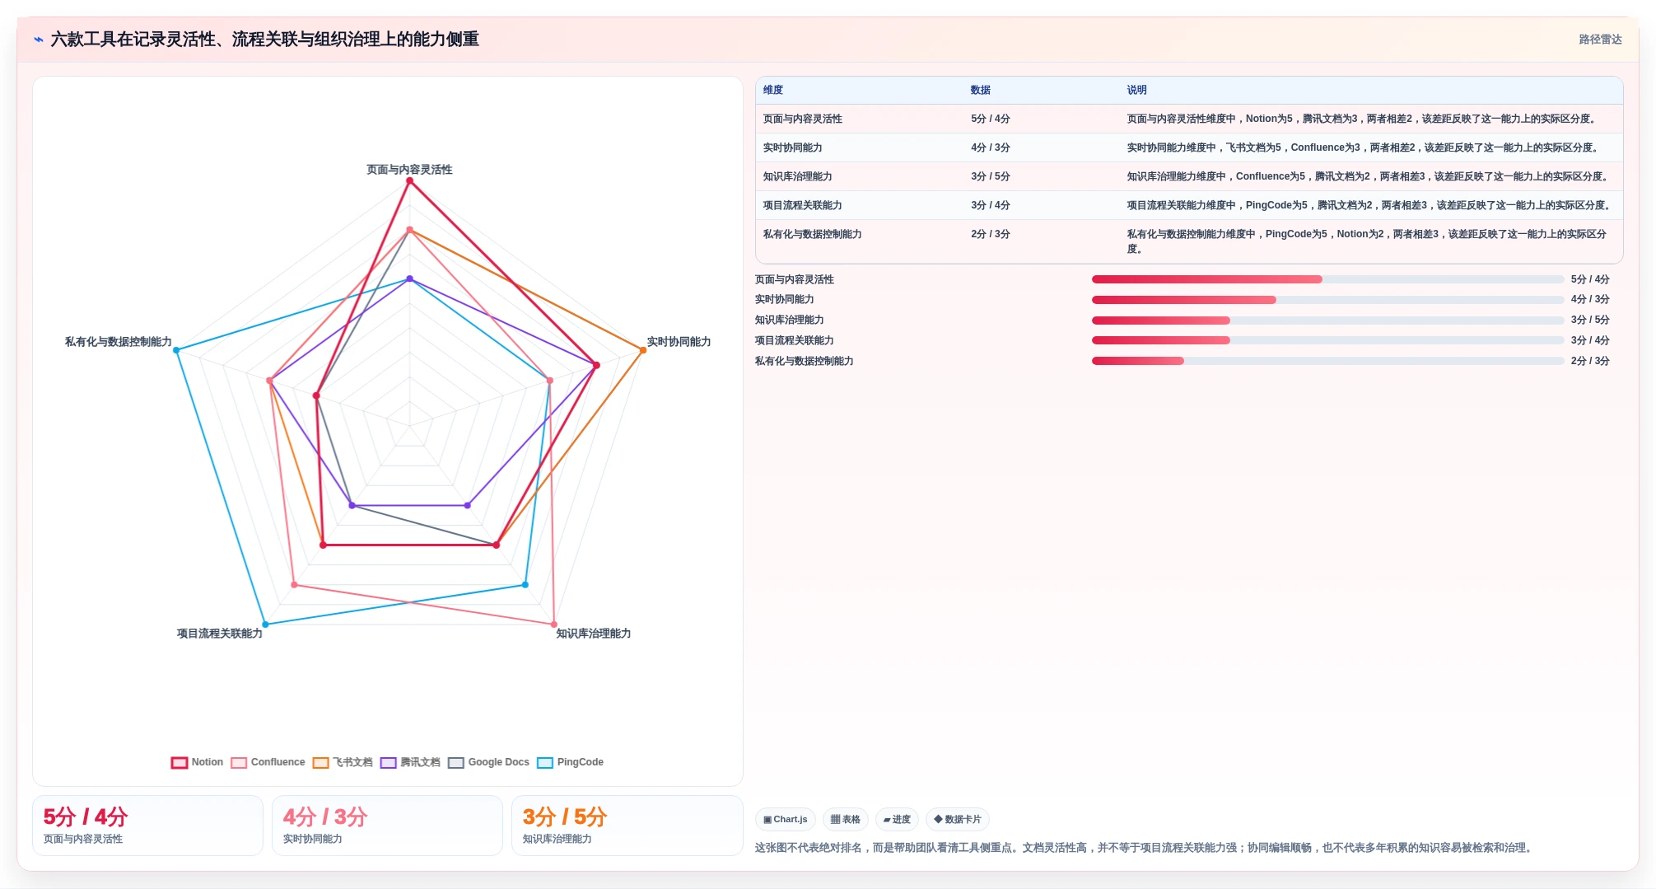The width and height of the screenshot is (1656, 889).
Task: Click the 数据卡片 tag chip
Action: tap(958, 819)
